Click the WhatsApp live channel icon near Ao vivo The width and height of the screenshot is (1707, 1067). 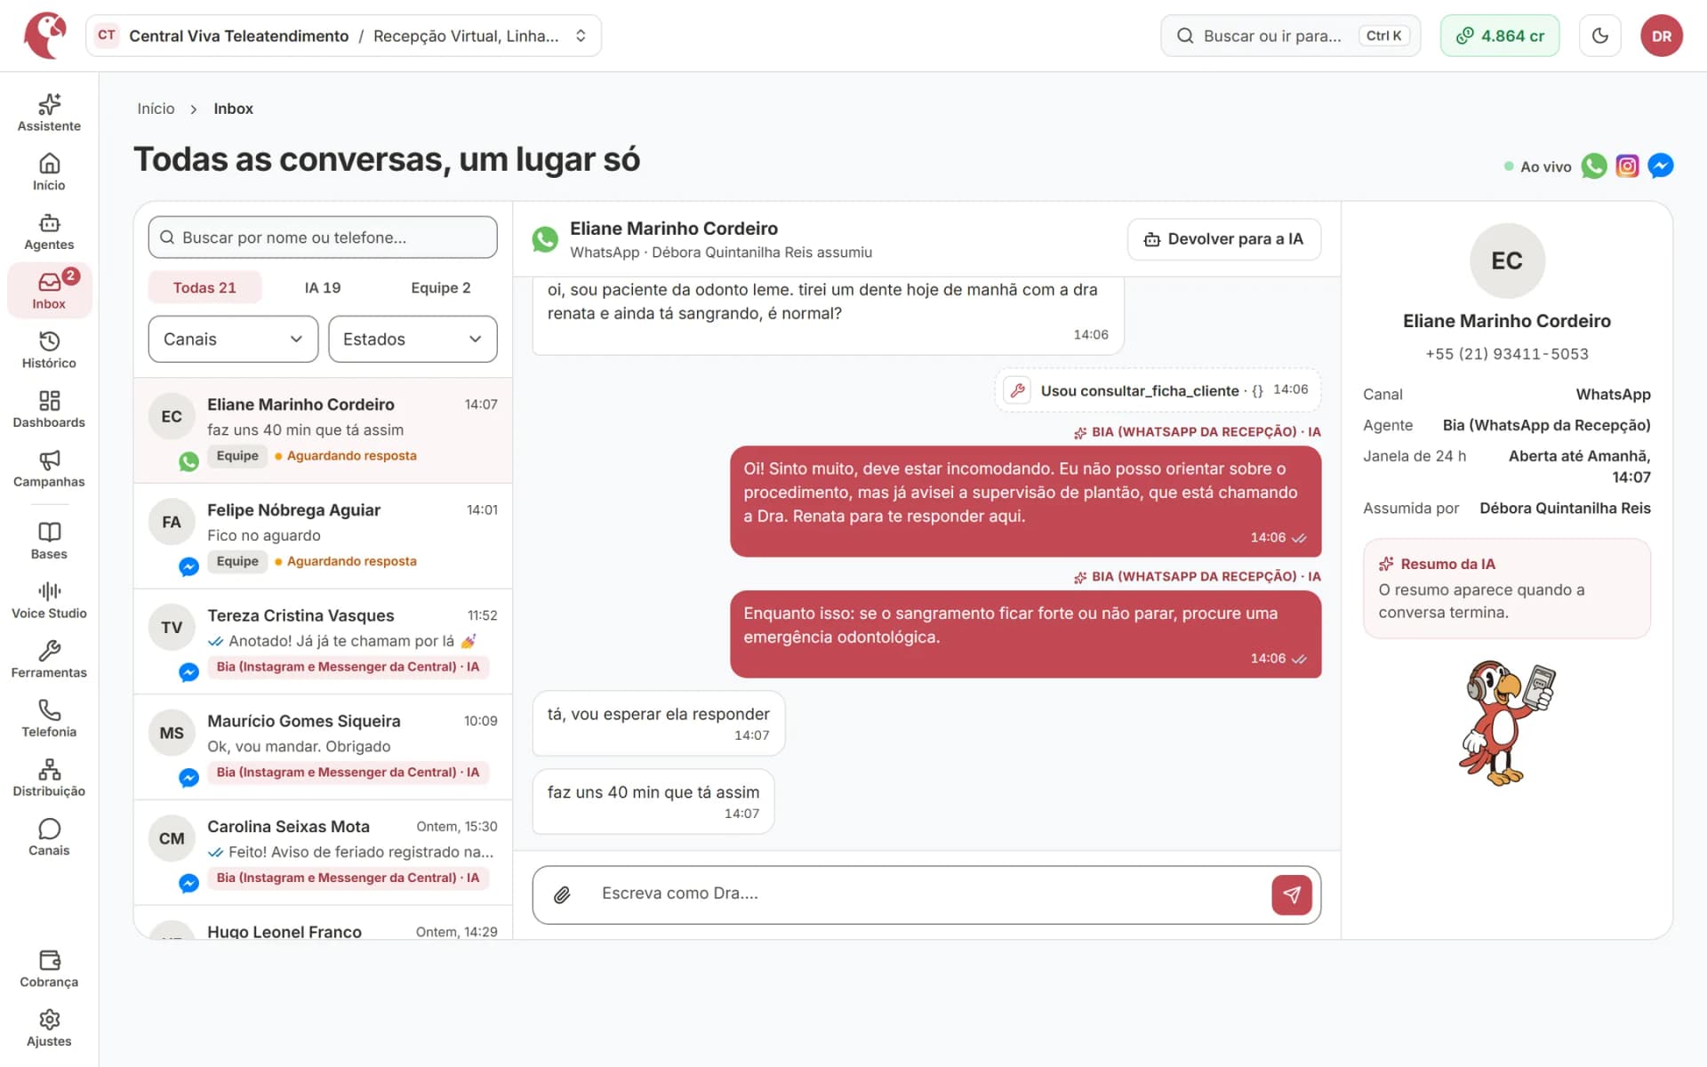1594,166
